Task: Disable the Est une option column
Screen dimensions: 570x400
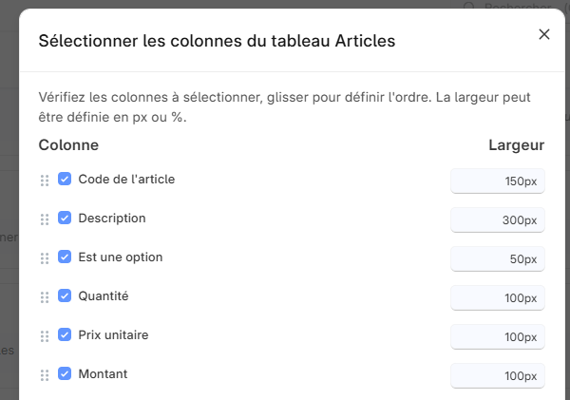Action: [x=65, y=257]
